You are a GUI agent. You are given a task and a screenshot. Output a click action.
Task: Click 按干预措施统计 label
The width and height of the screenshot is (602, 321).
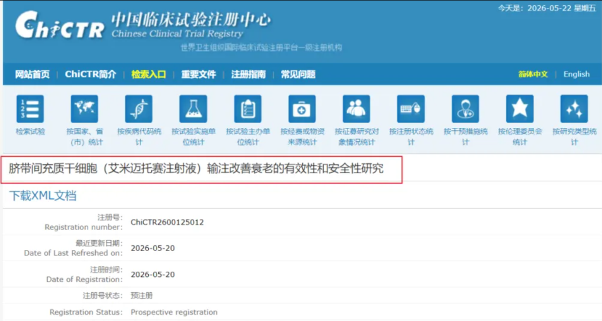click(466, 137)
